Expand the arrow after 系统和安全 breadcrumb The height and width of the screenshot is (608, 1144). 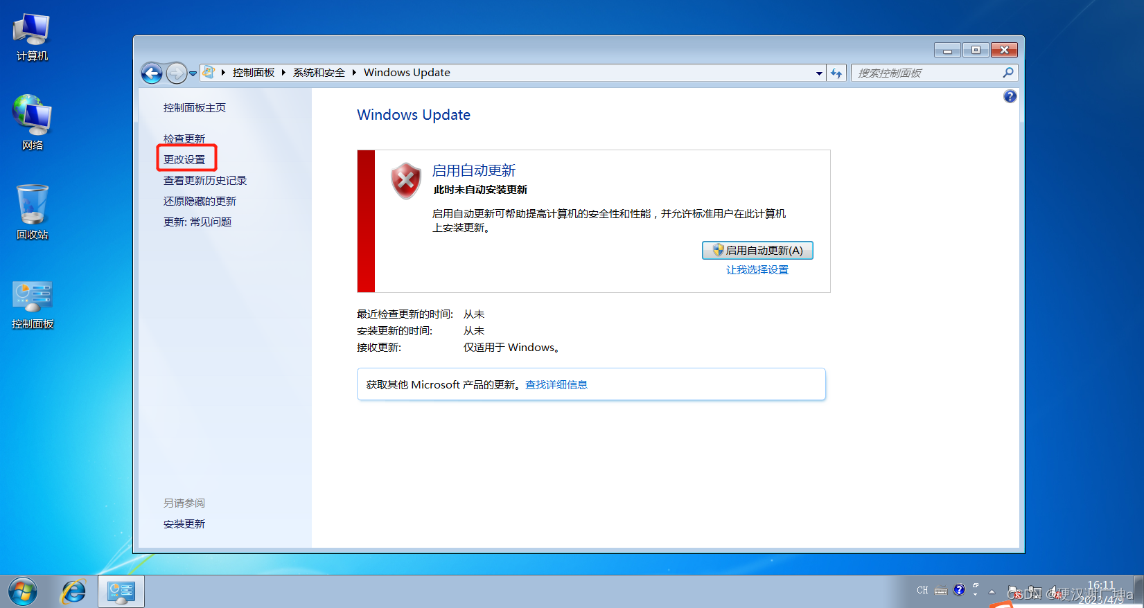(x=354, y=72)
